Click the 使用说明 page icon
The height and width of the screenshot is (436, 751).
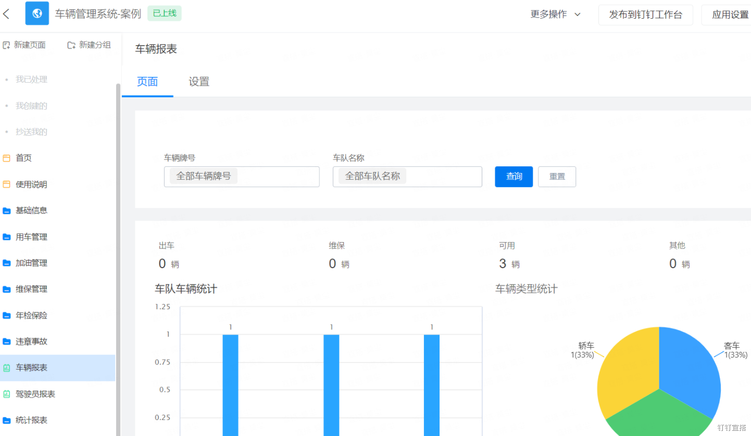point(7,184)
